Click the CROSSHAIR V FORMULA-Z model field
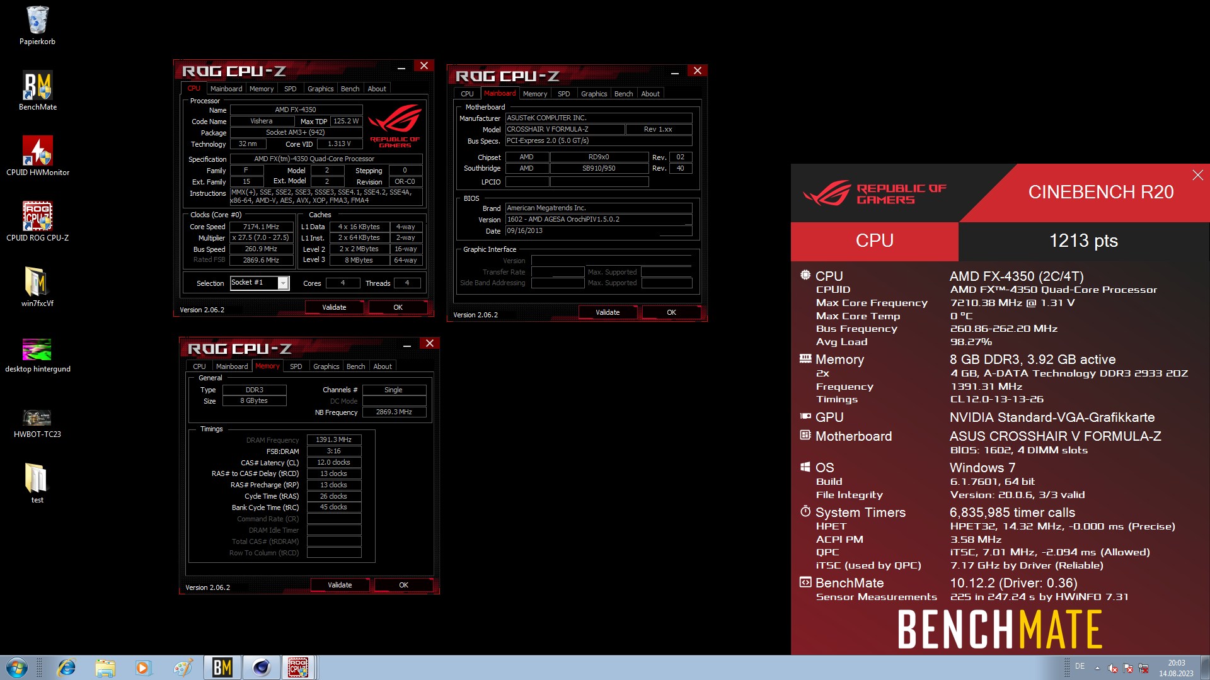Image resolution: width=1210 pixels, height=680 pixels. point(565,130)
